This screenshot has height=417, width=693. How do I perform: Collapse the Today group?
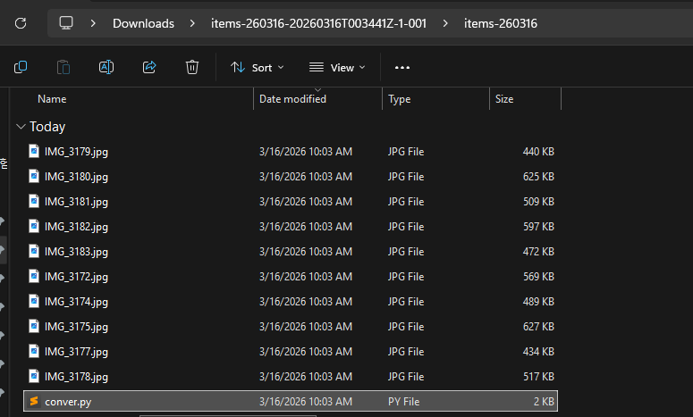(x=21, y=127)
